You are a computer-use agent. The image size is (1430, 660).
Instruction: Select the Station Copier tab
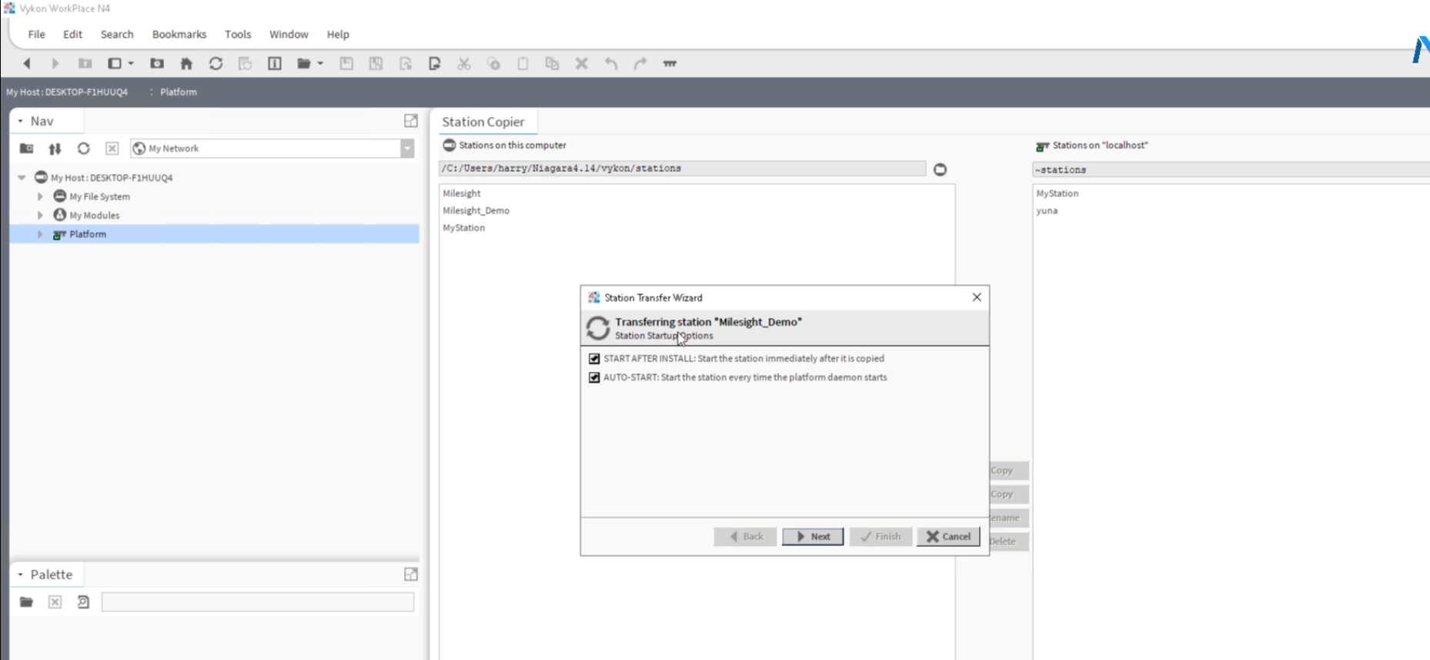click(x=483, y=122)
